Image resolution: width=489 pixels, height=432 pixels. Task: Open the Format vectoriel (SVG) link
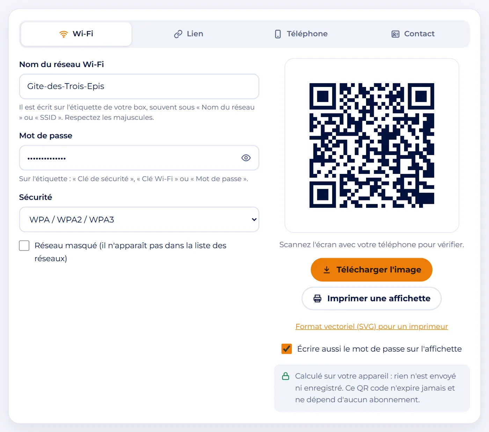click(372, 327)
